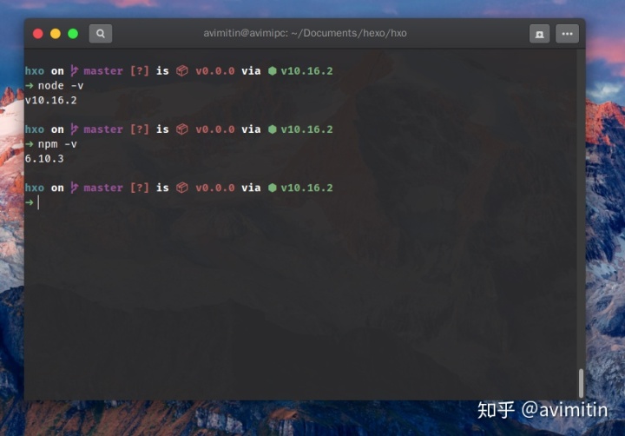Click the empty prompt cursor line
The width and height of the screenshot is (625, 436).
(39, 202)
